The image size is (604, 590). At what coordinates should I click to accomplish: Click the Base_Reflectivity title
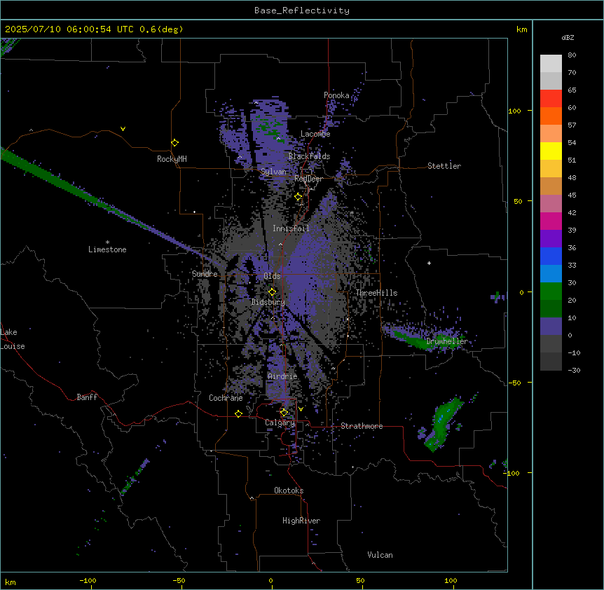[x=302, y=11]
